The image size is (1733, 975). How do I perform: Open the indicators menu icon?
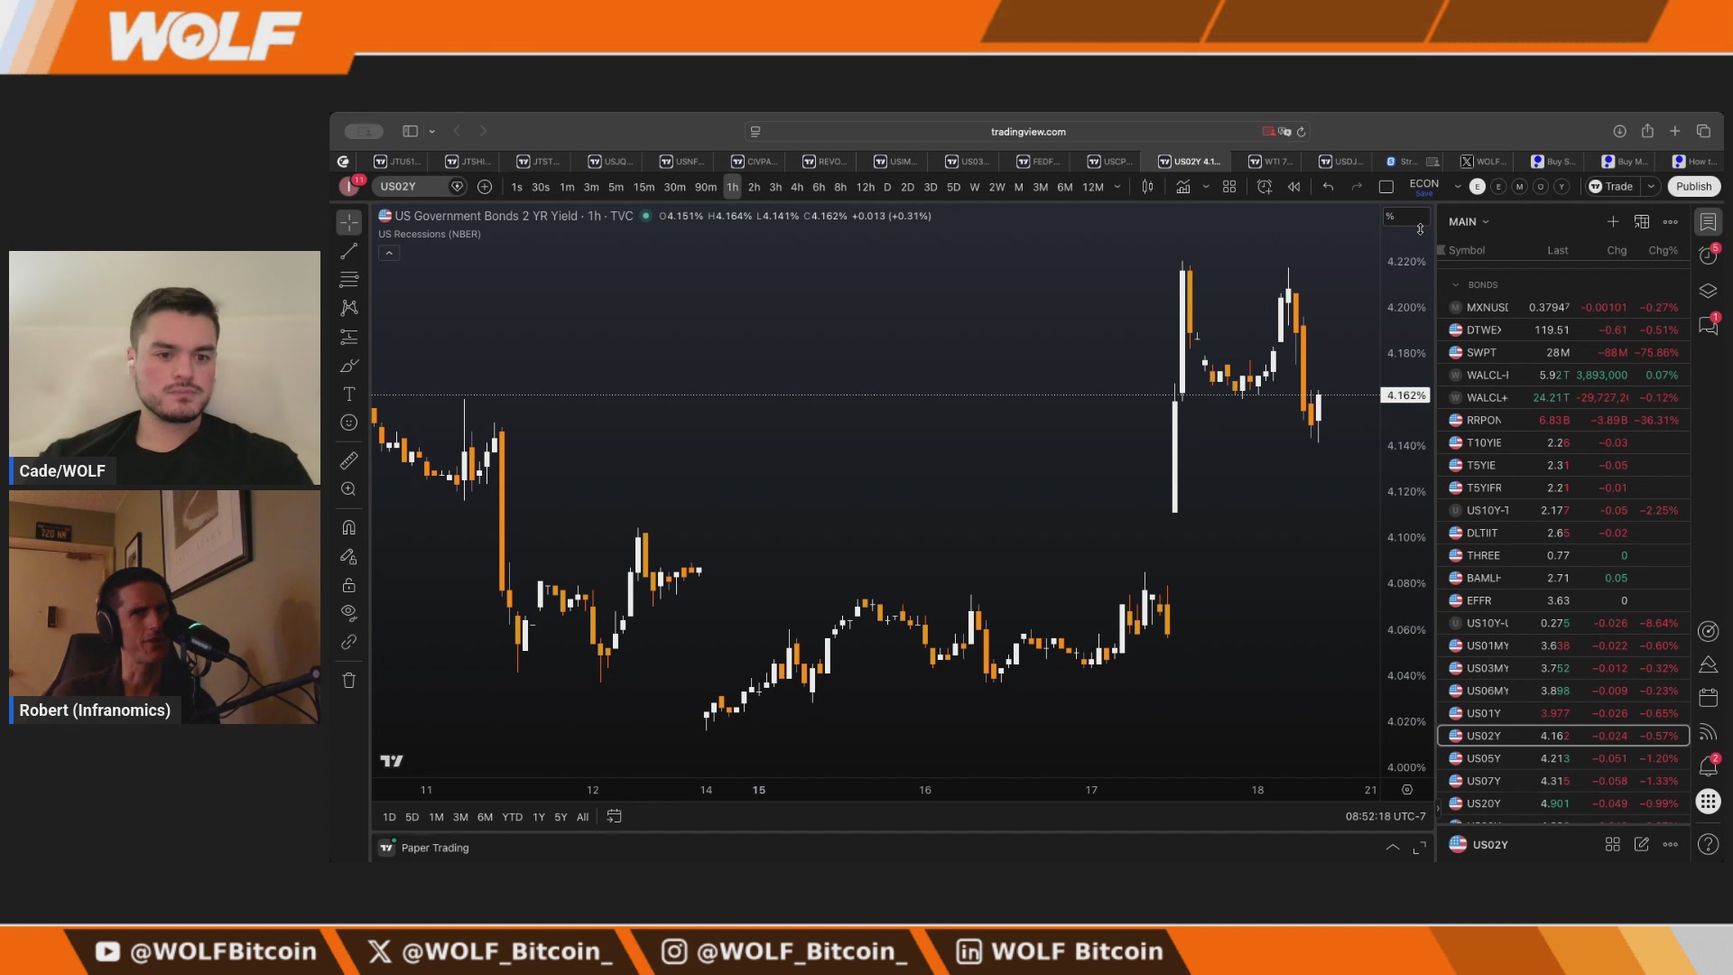pos(1182,187)
